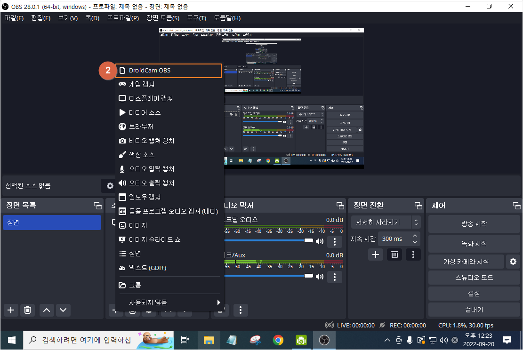Open the 서서히 사라지기 transition dropdown

click(386, 222)
